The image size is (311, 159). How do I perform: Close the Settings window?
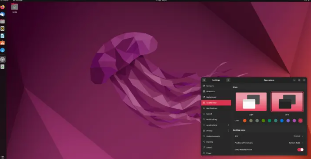[304, 80]
